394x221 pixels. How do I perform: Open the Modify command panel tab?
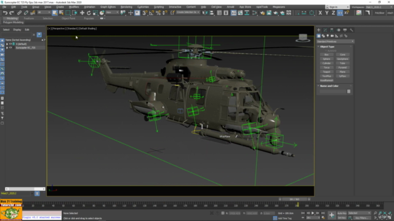tap(325, 30)
